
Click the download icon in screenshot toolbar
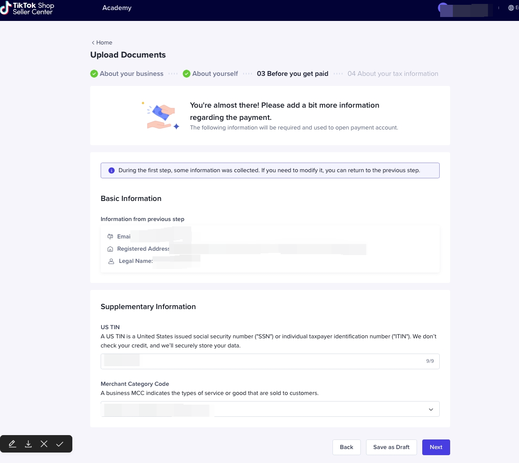coord(28,444)
